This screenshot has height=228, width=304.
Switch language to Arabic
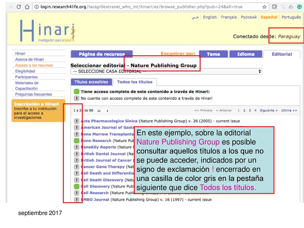point(195,17)
